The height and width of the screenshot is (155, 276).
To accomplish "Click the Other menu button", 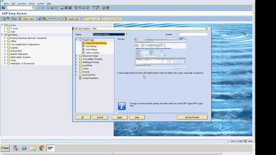I will pos(27,19).
